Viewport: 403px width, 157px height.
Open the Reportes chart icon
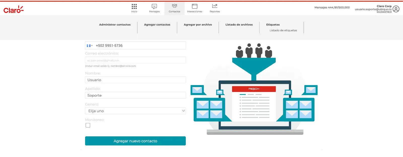click(215, 6)
